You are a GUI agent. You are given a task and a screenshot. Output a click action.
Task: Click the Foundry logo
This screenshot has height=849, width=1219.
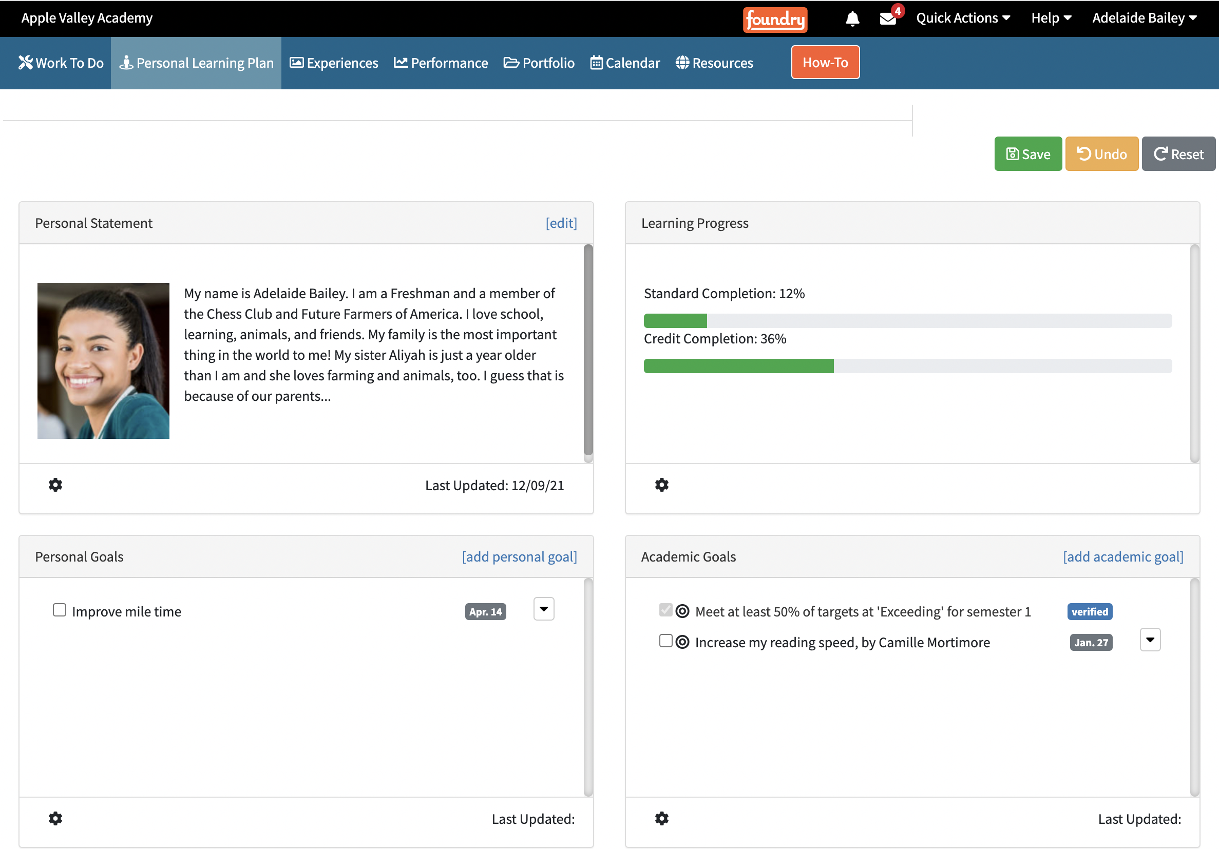[x=775, y=19]
